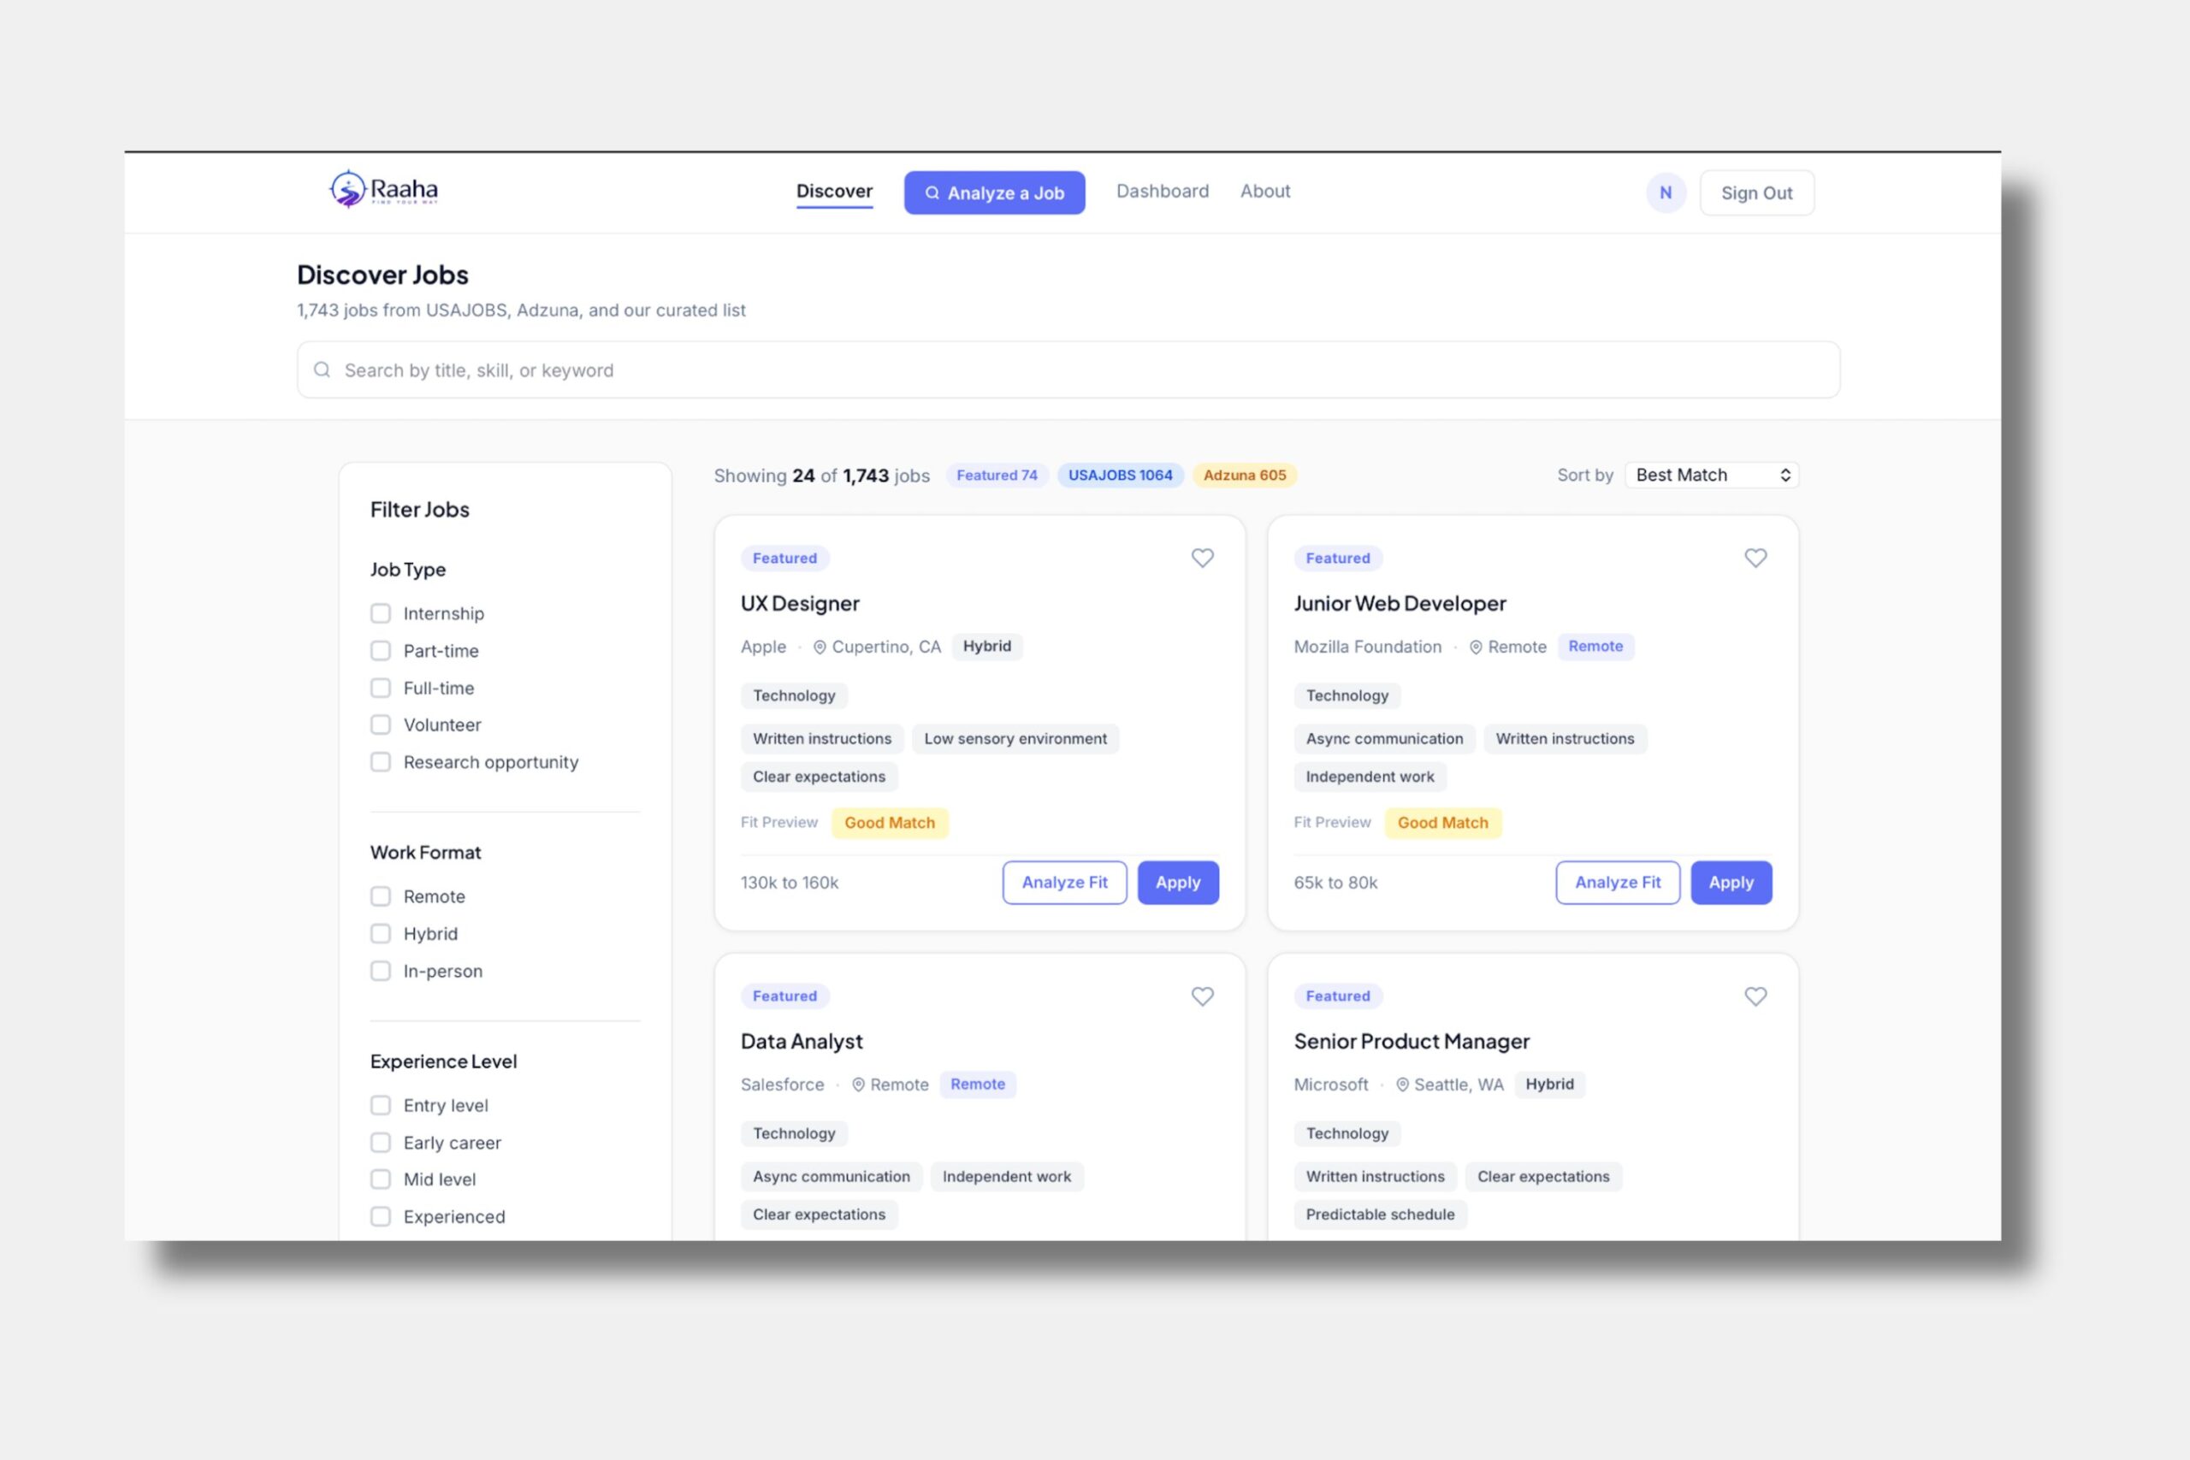Open the Sort by Best Match dropdown
Image resolution: width=2190 pixels, height=1460 pixels.
click(1712, 475)
